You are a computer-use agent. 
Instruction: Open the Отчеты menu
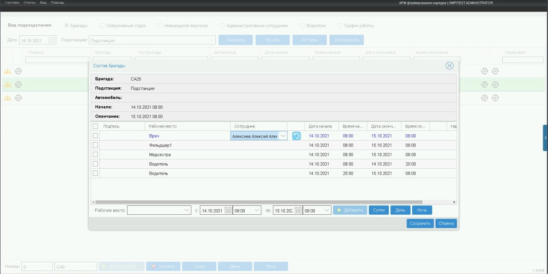[30, 3]
